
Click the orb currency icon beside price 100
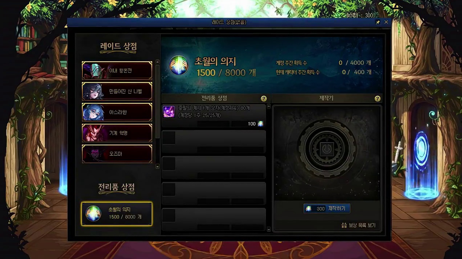260,124
